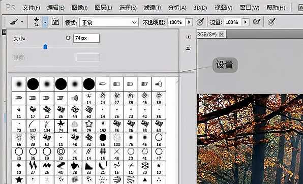Select the chalk brush 17
This screenshot has height=184, width=303.
click(x=33, y=112)
